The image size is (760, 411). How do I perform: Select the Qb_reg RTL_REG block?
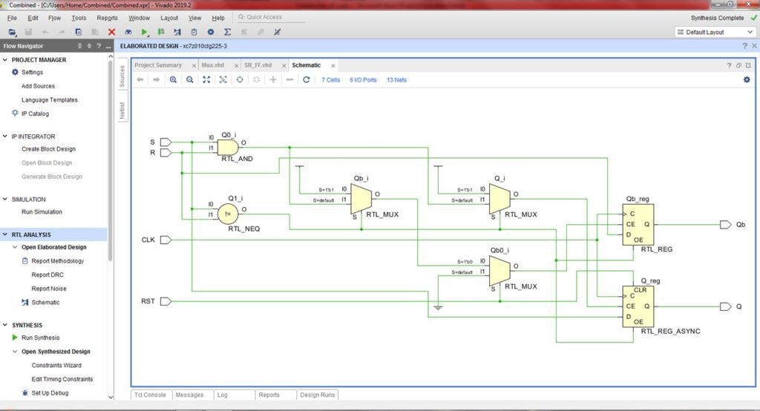pos(638,224)
